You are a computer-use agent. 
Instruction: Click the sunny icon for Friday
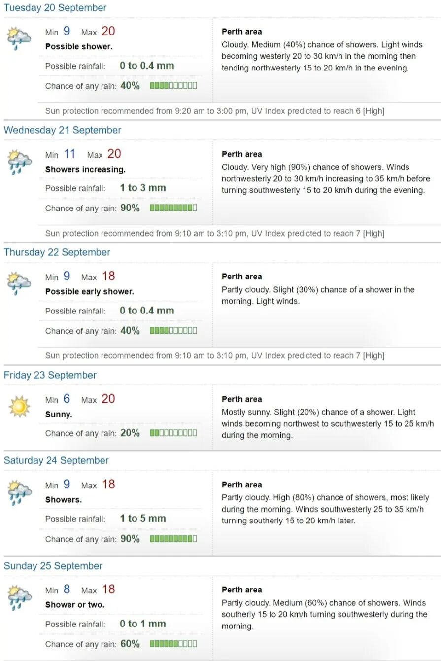pos(19,407)
